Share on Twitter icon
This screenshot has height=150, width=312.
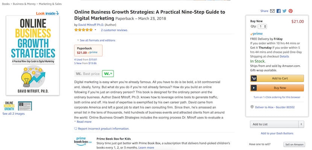pyautogui.click(x=285, y=11)
